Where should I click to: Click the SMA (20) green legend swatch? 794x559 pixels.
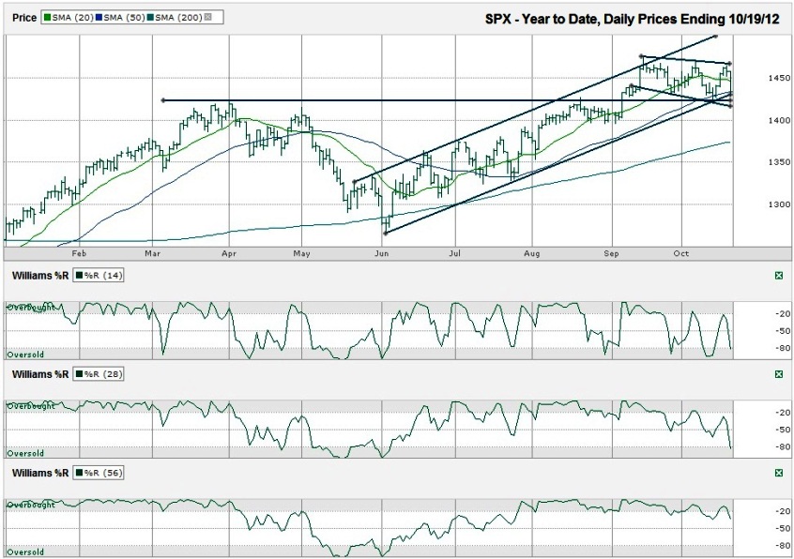(x=48, y=18)
